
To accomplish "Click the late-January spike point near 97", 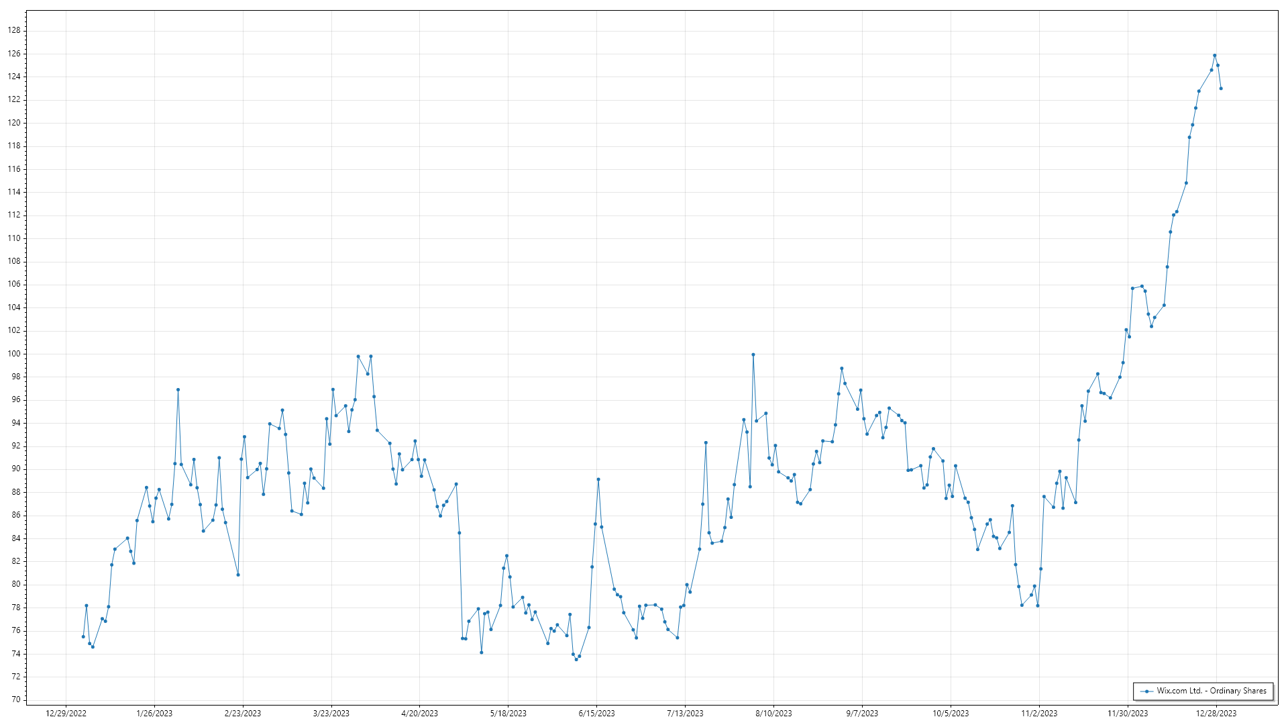I will click(178, 389).
